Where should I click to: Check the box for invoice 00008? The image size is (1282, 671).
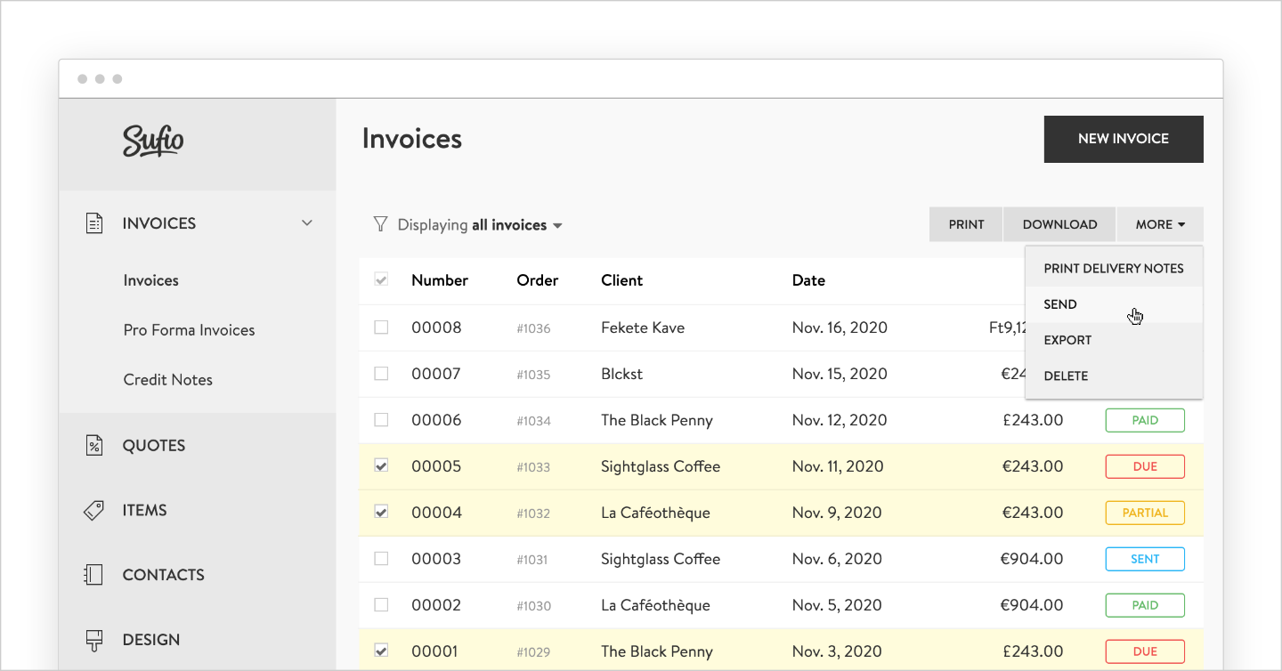pyautogui.click(x=381, y=327)
